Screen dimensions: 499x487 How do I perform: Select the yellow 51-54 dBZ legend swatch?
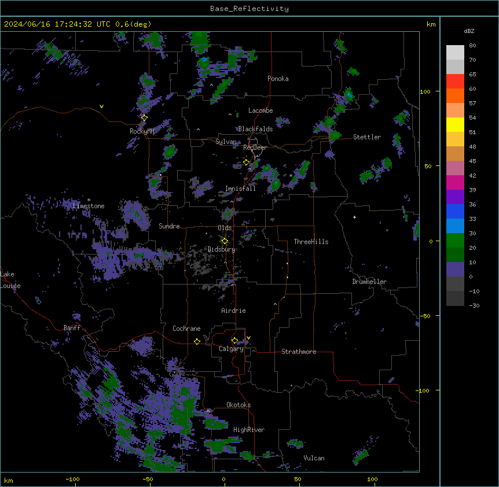455,124
